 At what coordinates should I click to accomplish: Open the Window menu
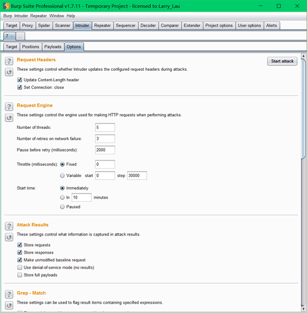(x=57, y=16)
